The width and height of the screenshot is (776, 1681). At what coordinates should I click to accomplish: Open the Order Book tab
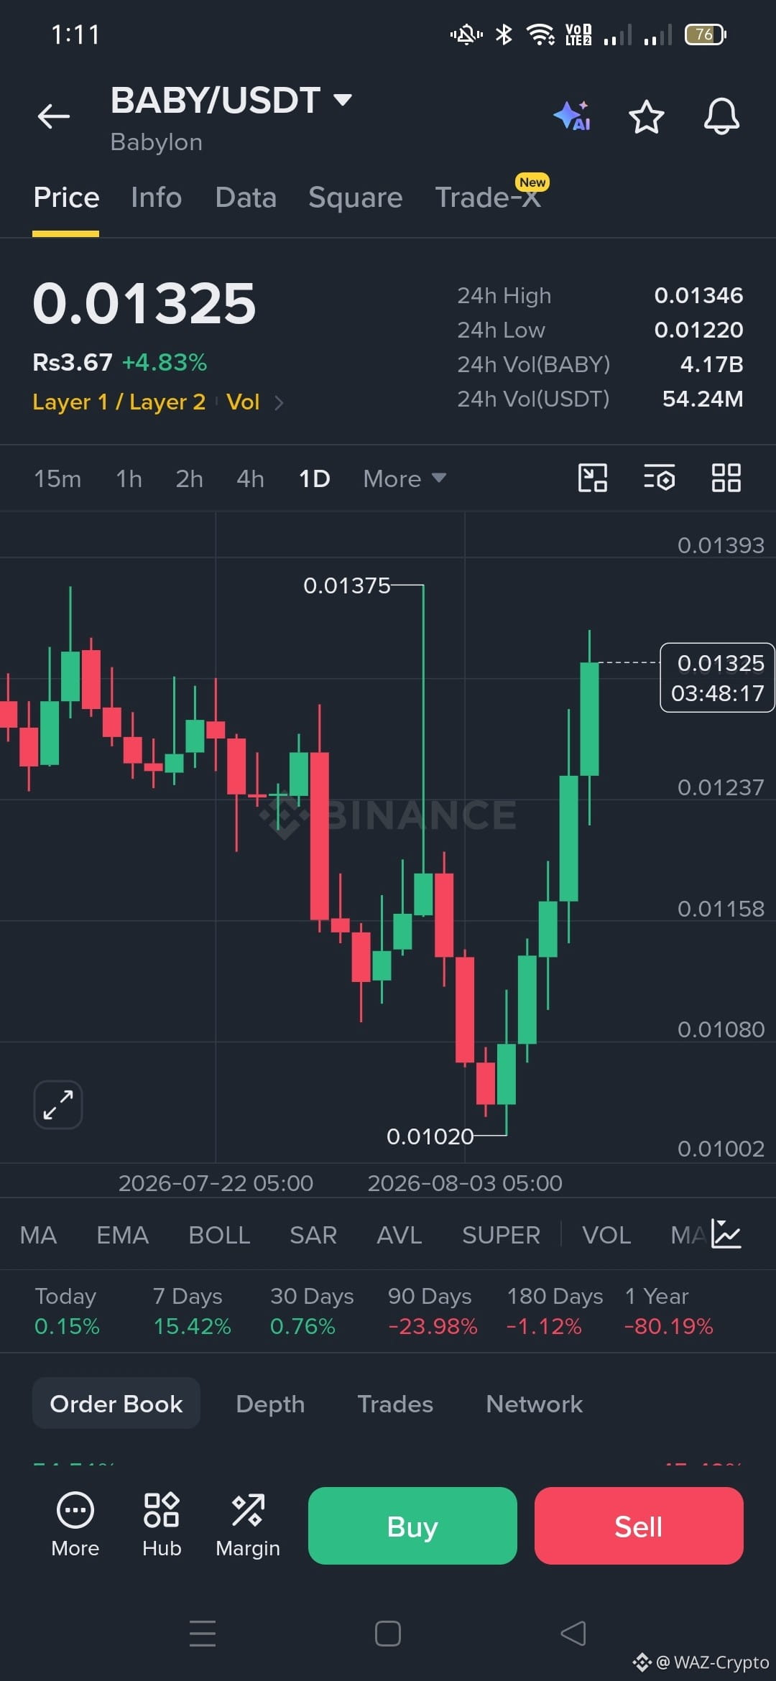point(116,1403)
